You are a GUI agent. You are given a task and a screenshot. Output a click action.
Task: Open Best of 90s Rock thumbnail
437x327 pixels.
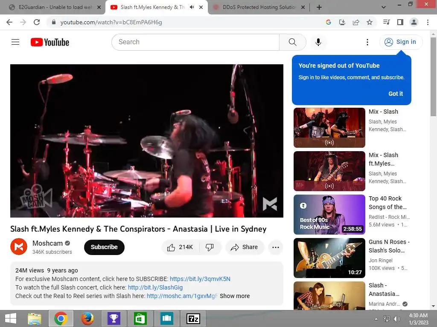329,215
